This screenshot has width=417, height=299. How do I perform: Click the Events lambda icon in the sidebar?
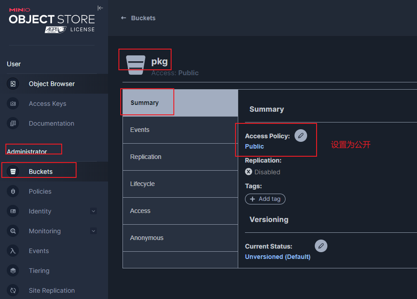pos(13,251)
